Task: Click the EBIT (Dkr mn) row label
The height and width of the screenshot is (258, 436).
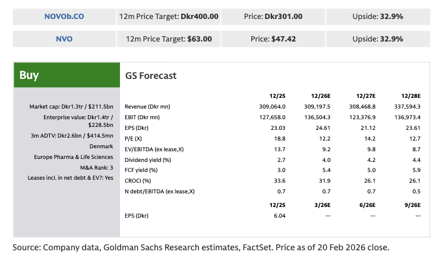Action: [x=144, y=117]
